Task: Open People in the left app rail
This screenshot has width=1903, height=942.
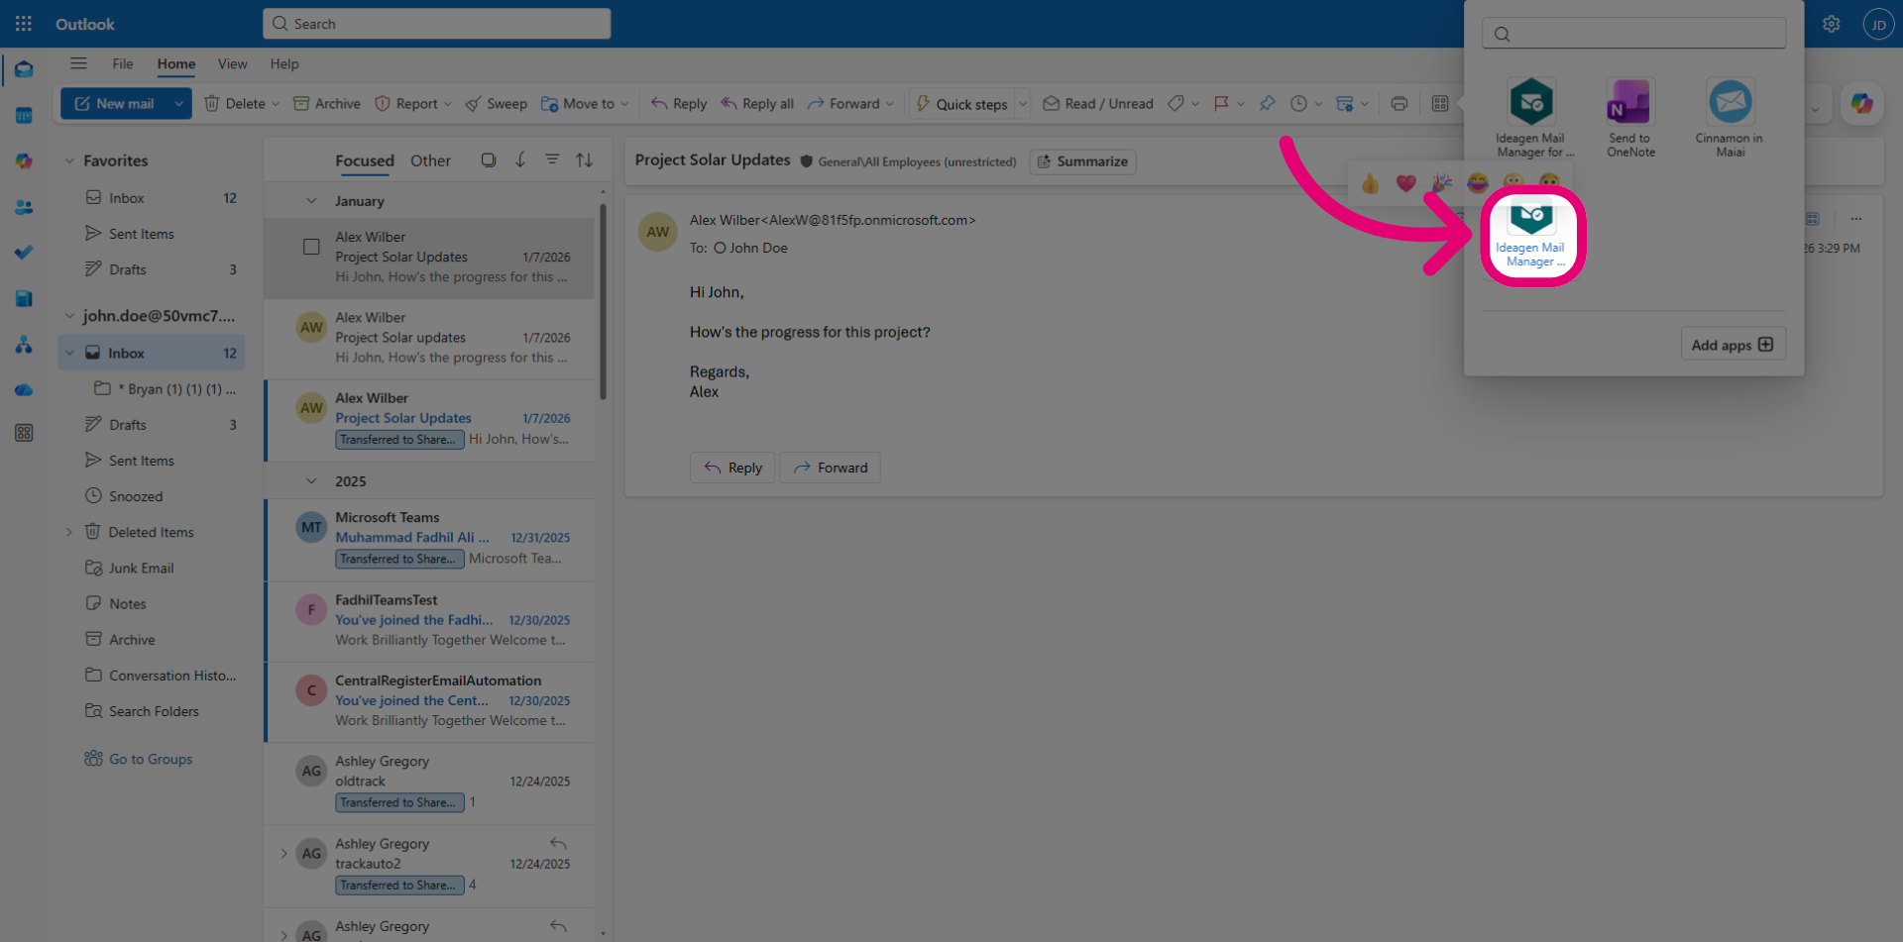Action: point(24,207)
